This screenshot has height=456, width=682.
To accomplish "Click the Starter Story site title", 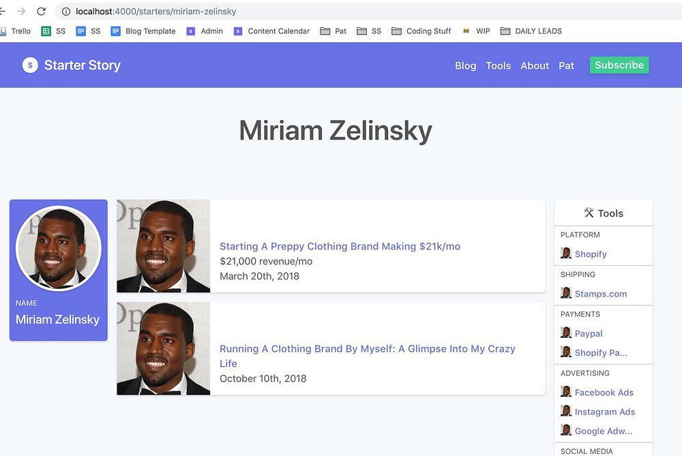I will point(83,65).
